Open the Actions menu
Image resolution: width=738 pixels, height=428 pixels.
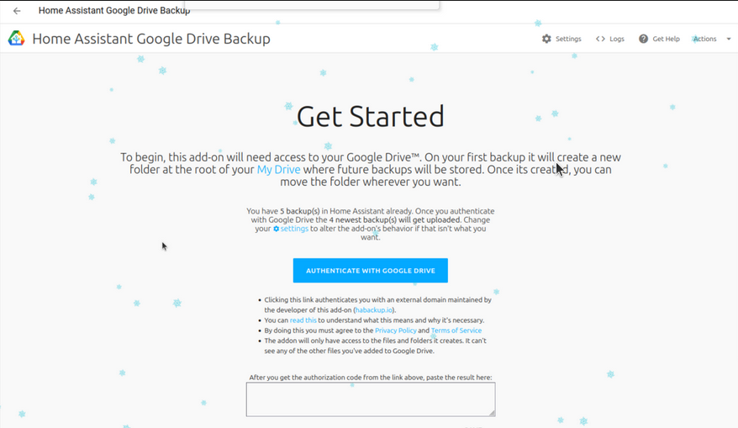(x=711, y=39)
